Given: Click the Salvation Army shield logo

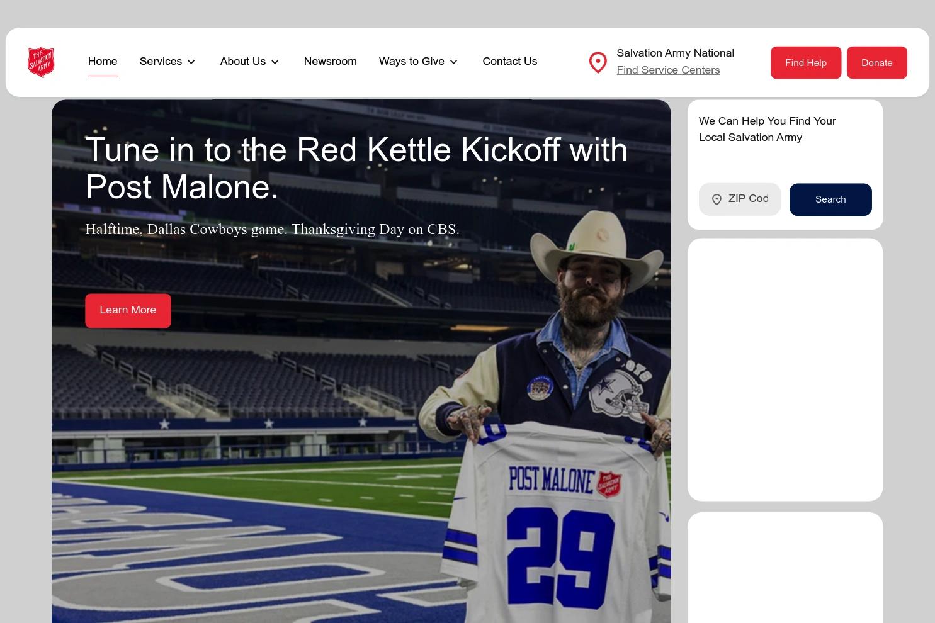Looking at the screenshot, I should pyautogui.click(x=41, y=62).
